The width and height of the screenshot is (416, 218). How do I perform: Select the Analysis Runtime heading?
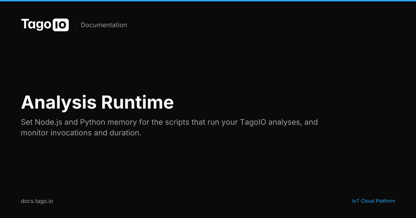pyautogui.click(x=97, y=102)
